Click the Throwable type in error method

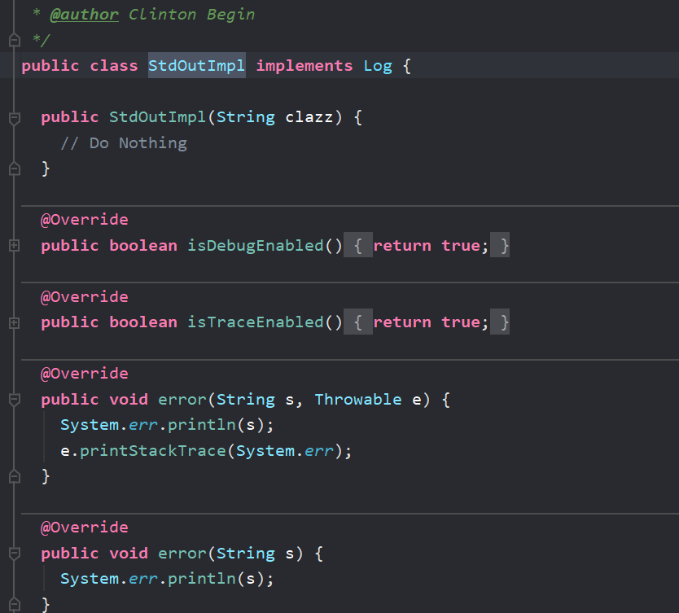pos(358,399)
